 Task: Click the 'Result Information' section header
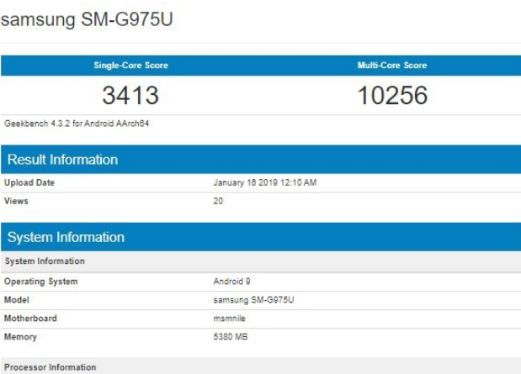(261, 160)
